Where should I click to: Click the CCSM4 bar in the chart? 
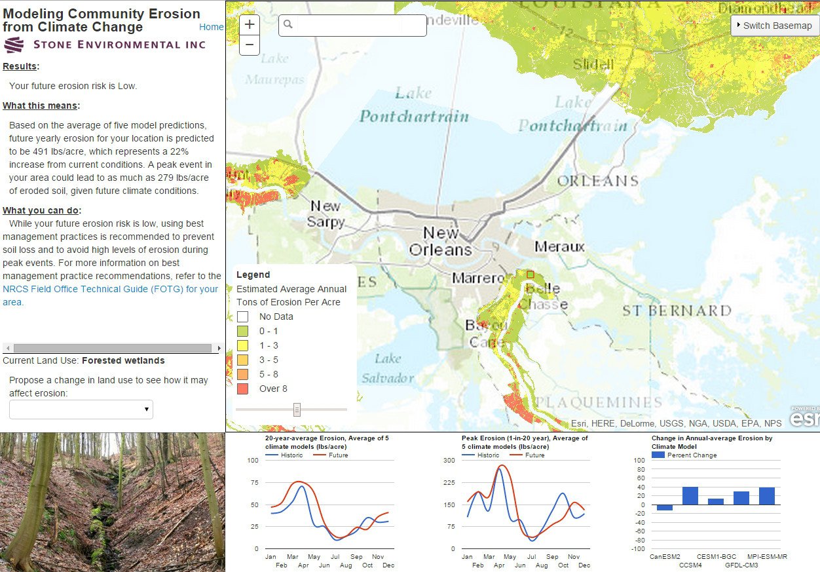(x=690, y=496)
